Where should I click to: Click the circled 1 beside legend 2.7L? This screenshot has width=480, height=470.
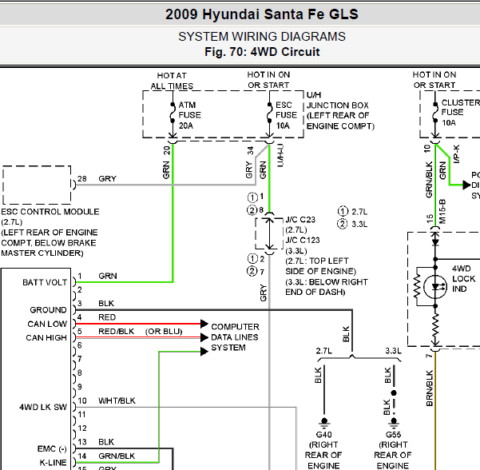point(343,211)
